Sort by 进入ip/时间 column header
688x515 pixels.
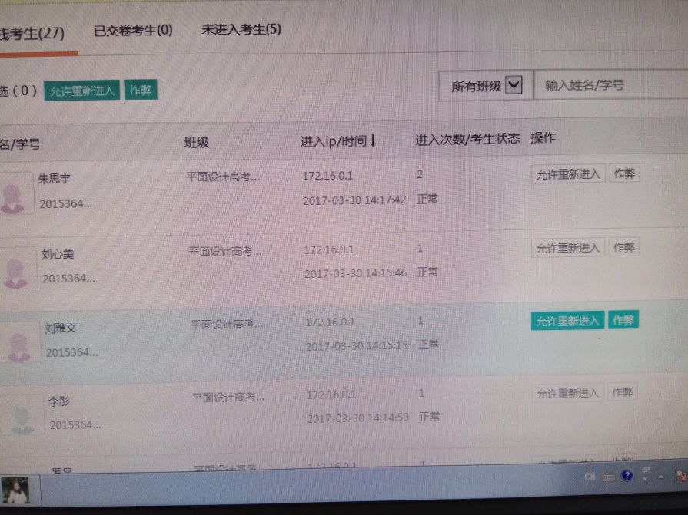[338, 140]
